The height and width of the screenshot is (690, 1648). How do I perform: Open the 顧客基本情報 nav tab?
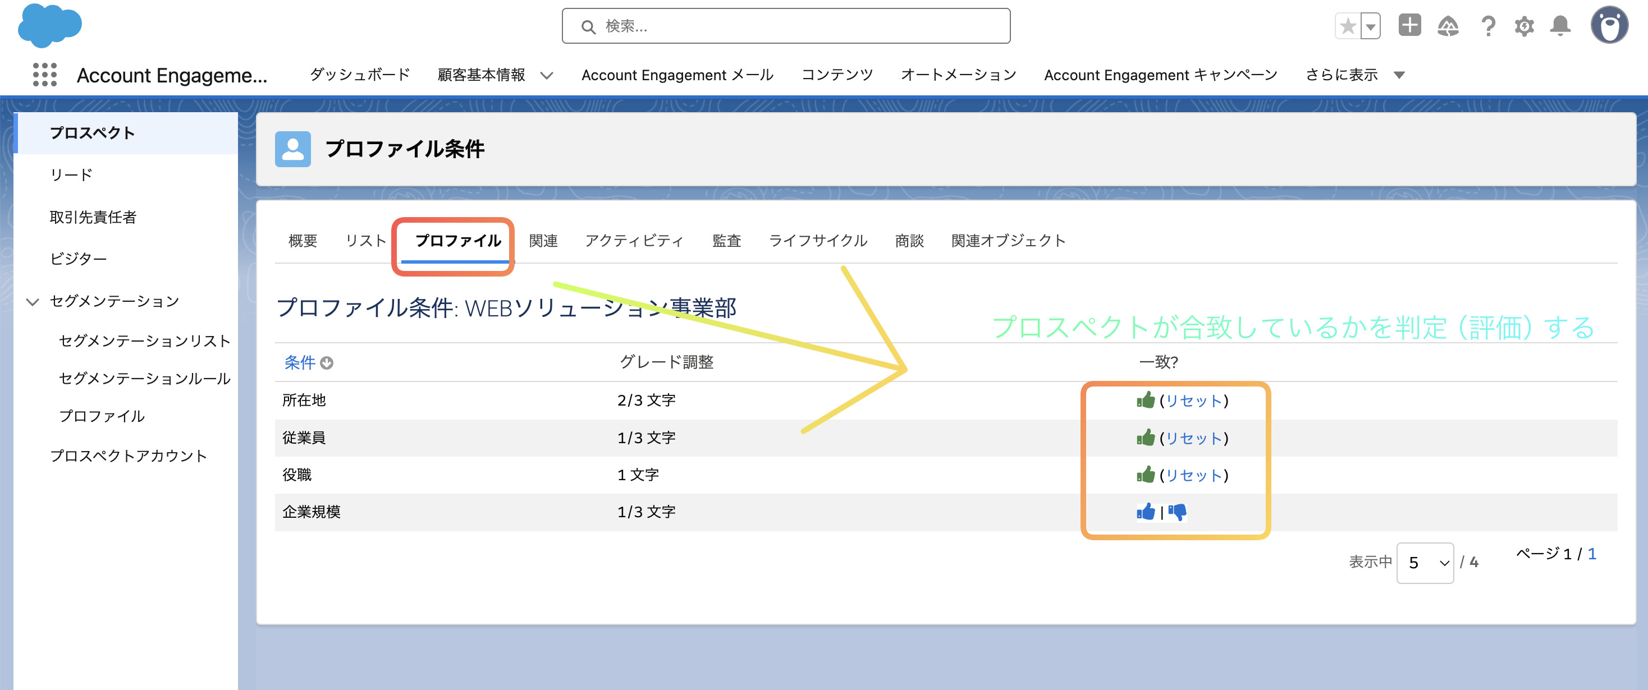(x=481, y=75)
